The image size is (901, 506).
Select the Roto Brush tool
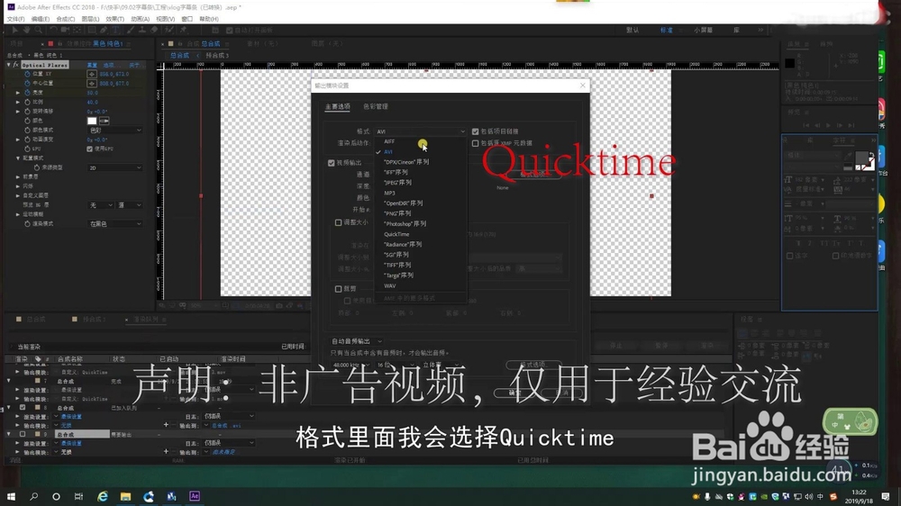coord(169,30)
